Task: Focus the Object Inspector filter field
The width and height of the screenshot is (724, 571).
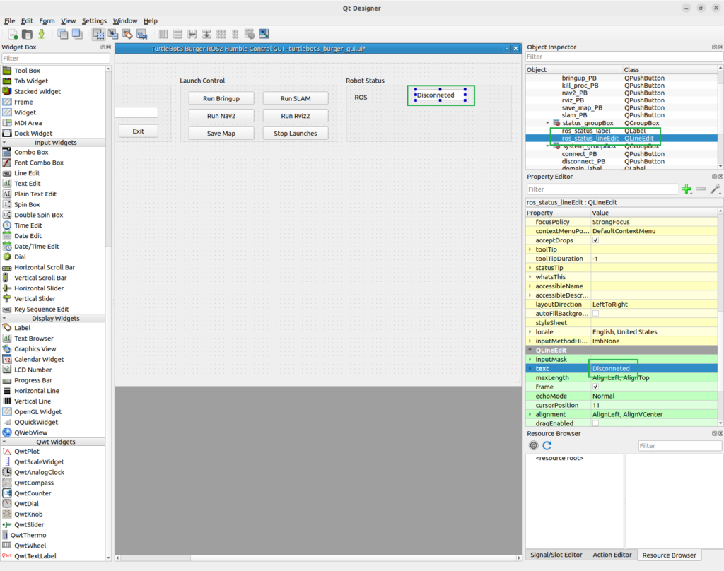Action: 624,57
